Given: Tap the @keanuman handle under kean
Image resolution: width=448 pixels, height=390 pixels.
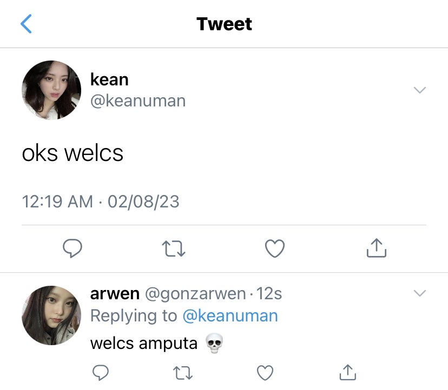Looking at the screenshot, I should pos(138,101).
